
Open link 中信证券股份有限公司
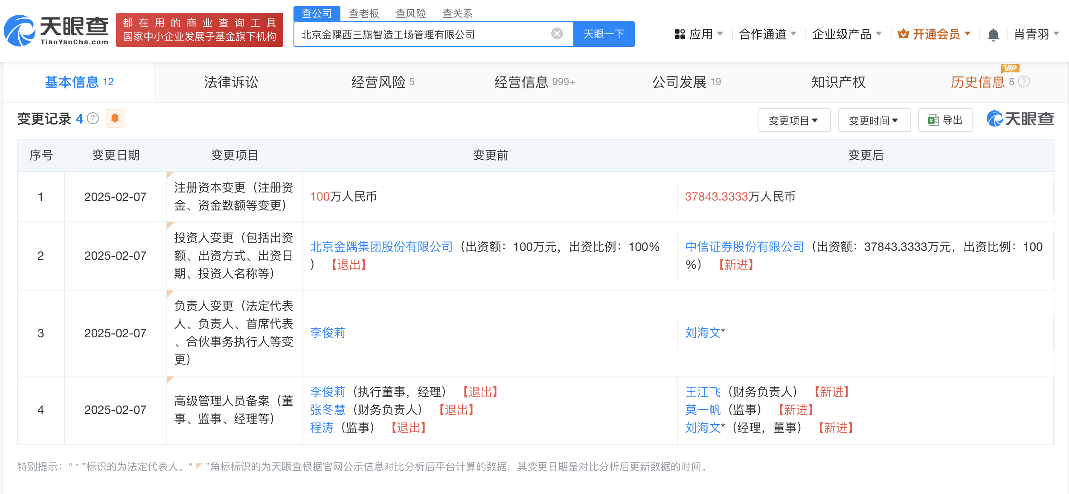(x=744, y=247)
